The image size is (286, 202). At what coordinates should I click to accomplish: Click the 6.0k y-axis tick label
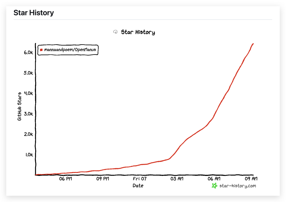(28, 53)
